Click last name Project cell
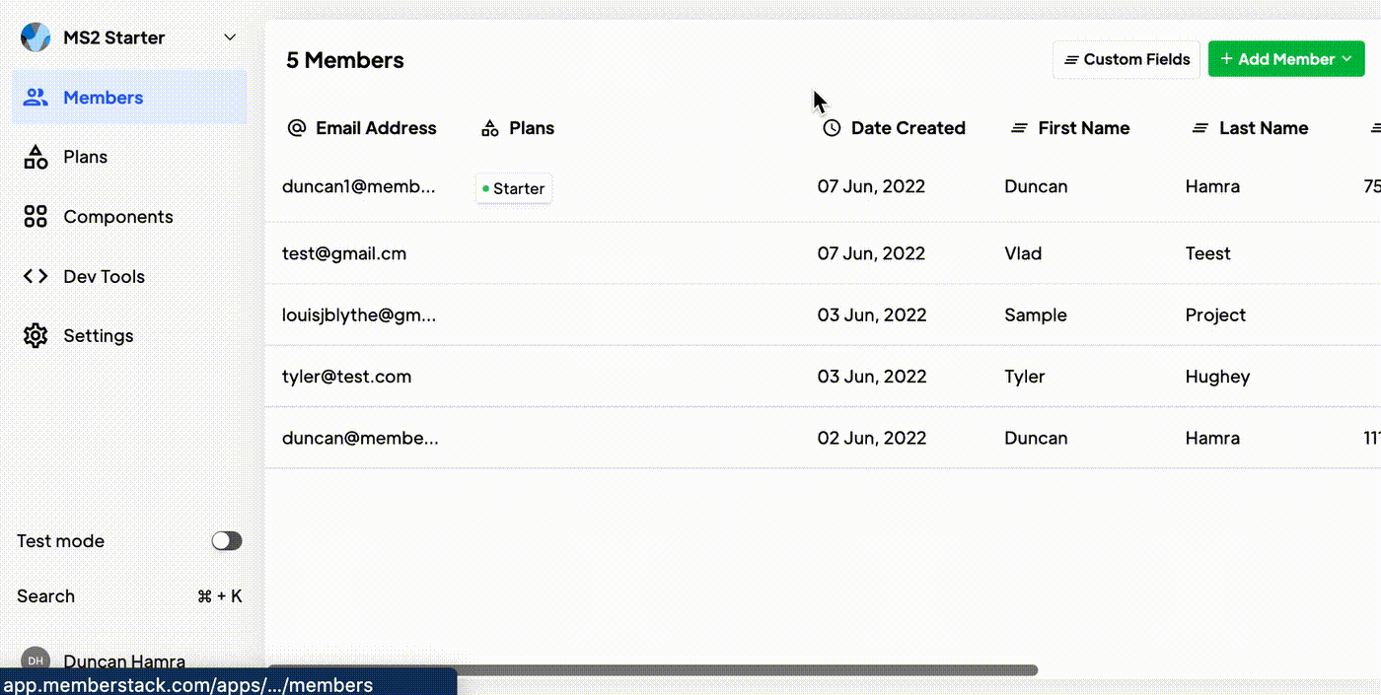 [x=1215, y=314]
